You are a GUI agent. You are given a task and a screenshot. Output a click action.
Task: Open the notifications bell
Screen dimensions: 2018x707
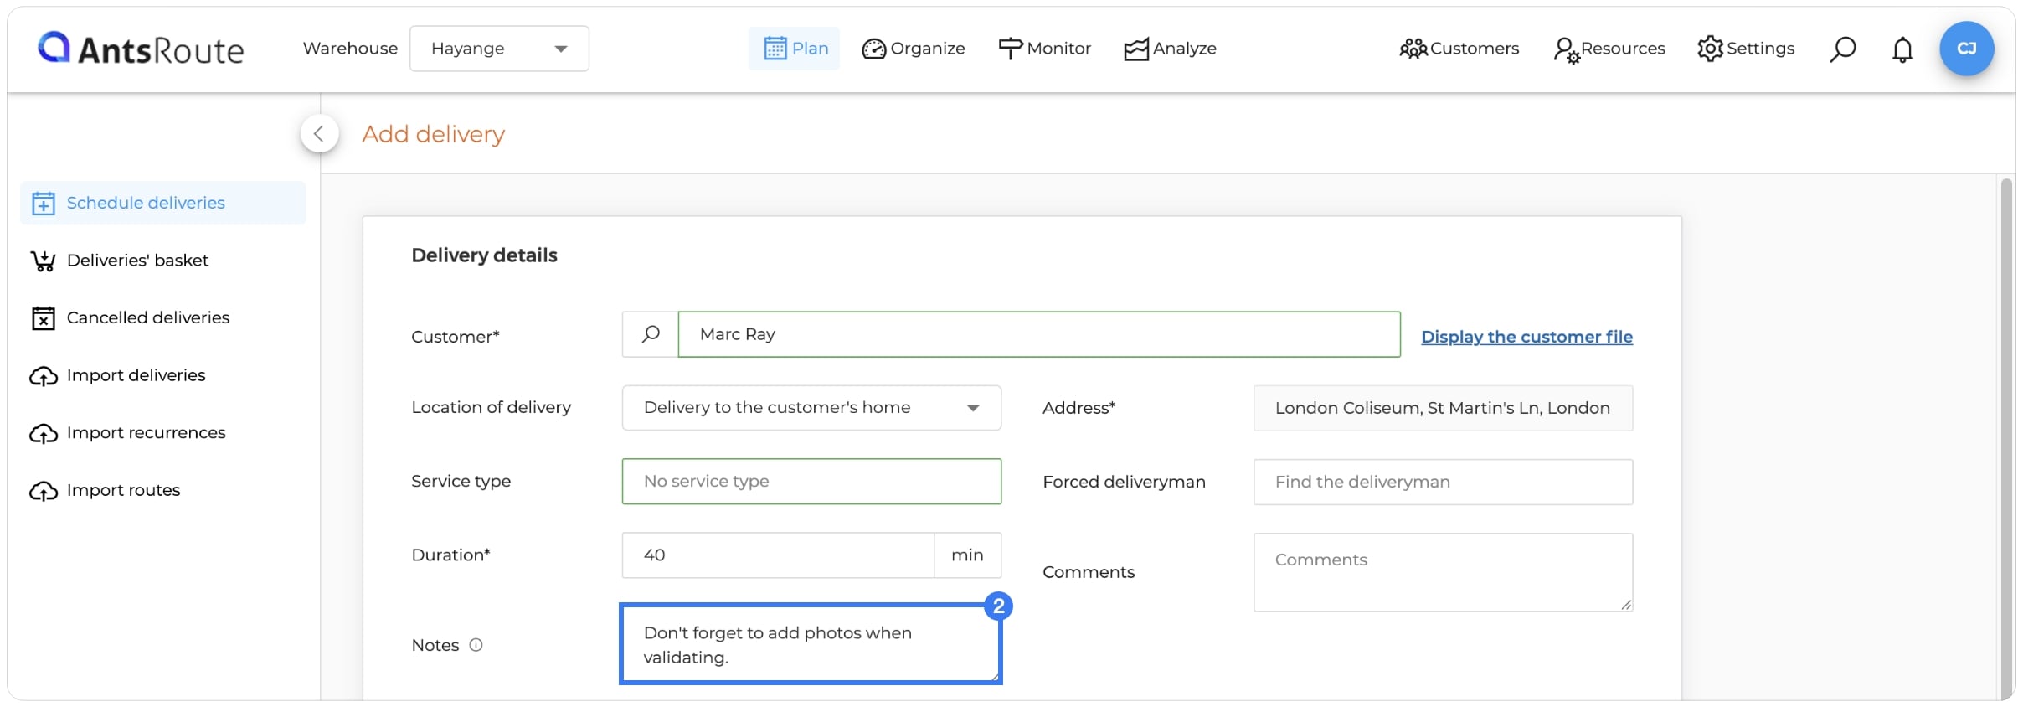(1902, 49)
